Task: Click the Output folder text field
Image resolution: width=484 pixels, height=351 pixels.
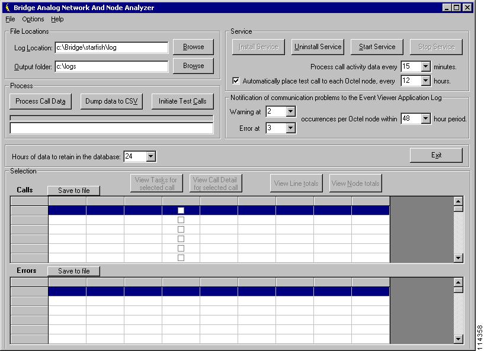Action: [x=112, y=66]
